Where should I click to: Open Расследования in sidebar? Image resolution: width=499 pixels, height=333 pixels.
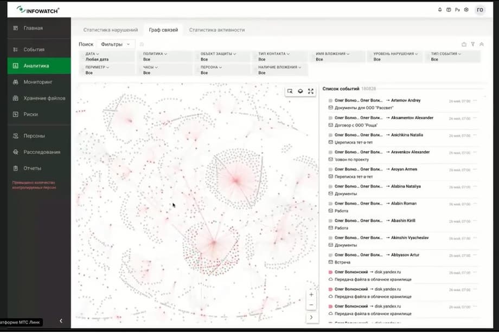39,152
